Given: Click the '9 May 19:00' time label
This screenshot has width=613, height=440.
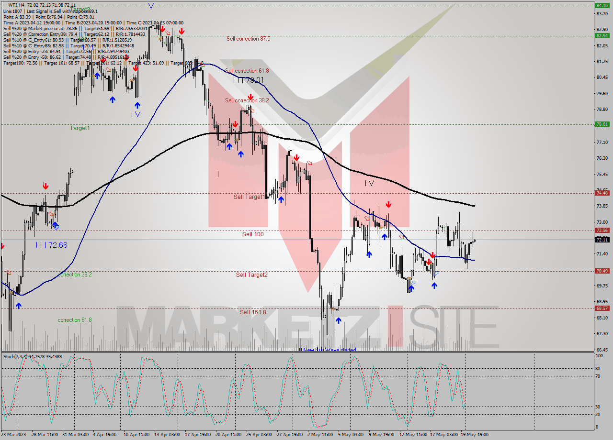Looking at the screenshot, I should click(381, 435).
